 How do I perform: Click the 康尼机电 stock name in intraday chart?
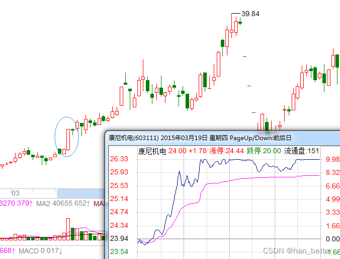[152, 151]
